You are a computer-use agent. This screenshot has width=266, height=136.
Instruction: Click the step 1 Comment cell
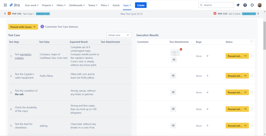[152, 56]
